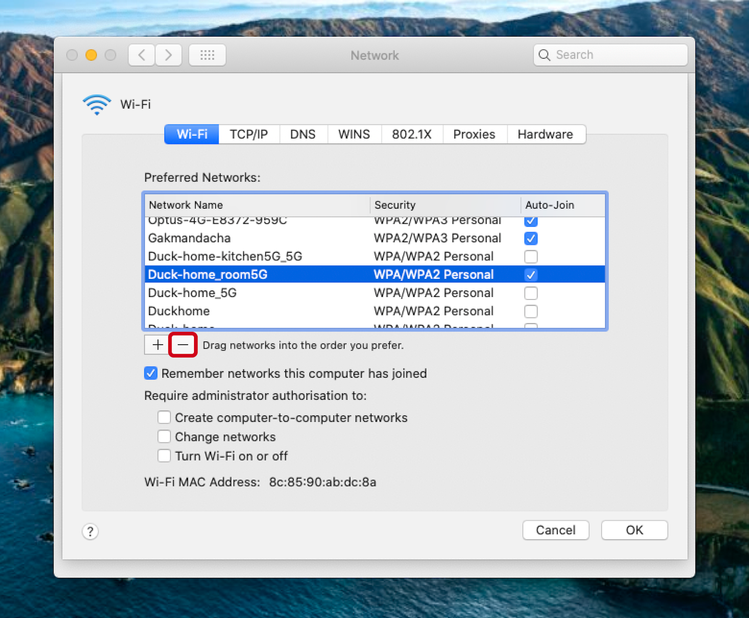
Task: Click the Wi-Fi signal icon
Action: coord(96,104)
